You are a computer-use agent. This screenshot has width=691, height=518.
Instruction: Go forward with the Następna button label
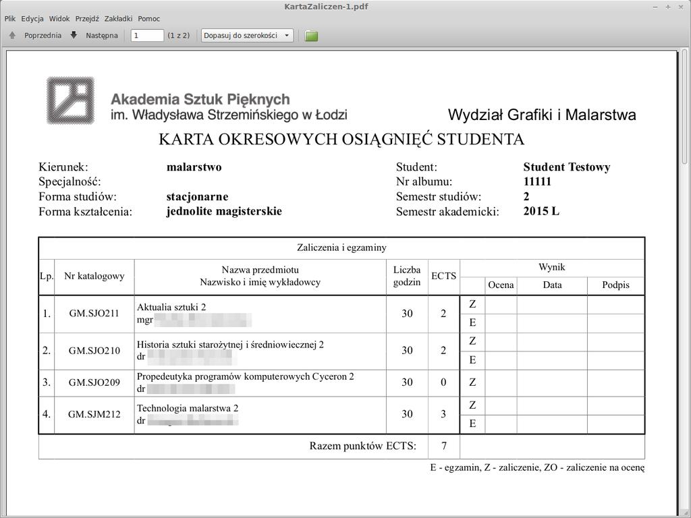pyautogui.click(x=102, y=35)
